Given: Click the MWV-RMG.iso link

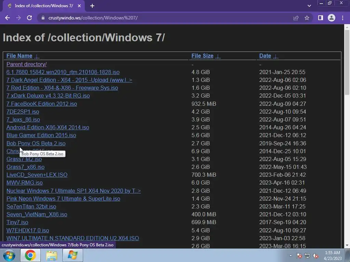Looking at the screenshot, I should pyautogui.click(x=25, y=183).
